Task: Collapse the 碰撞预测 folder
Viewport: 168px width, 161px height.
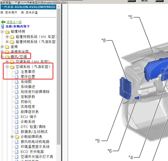Action: tap(2, 32)
